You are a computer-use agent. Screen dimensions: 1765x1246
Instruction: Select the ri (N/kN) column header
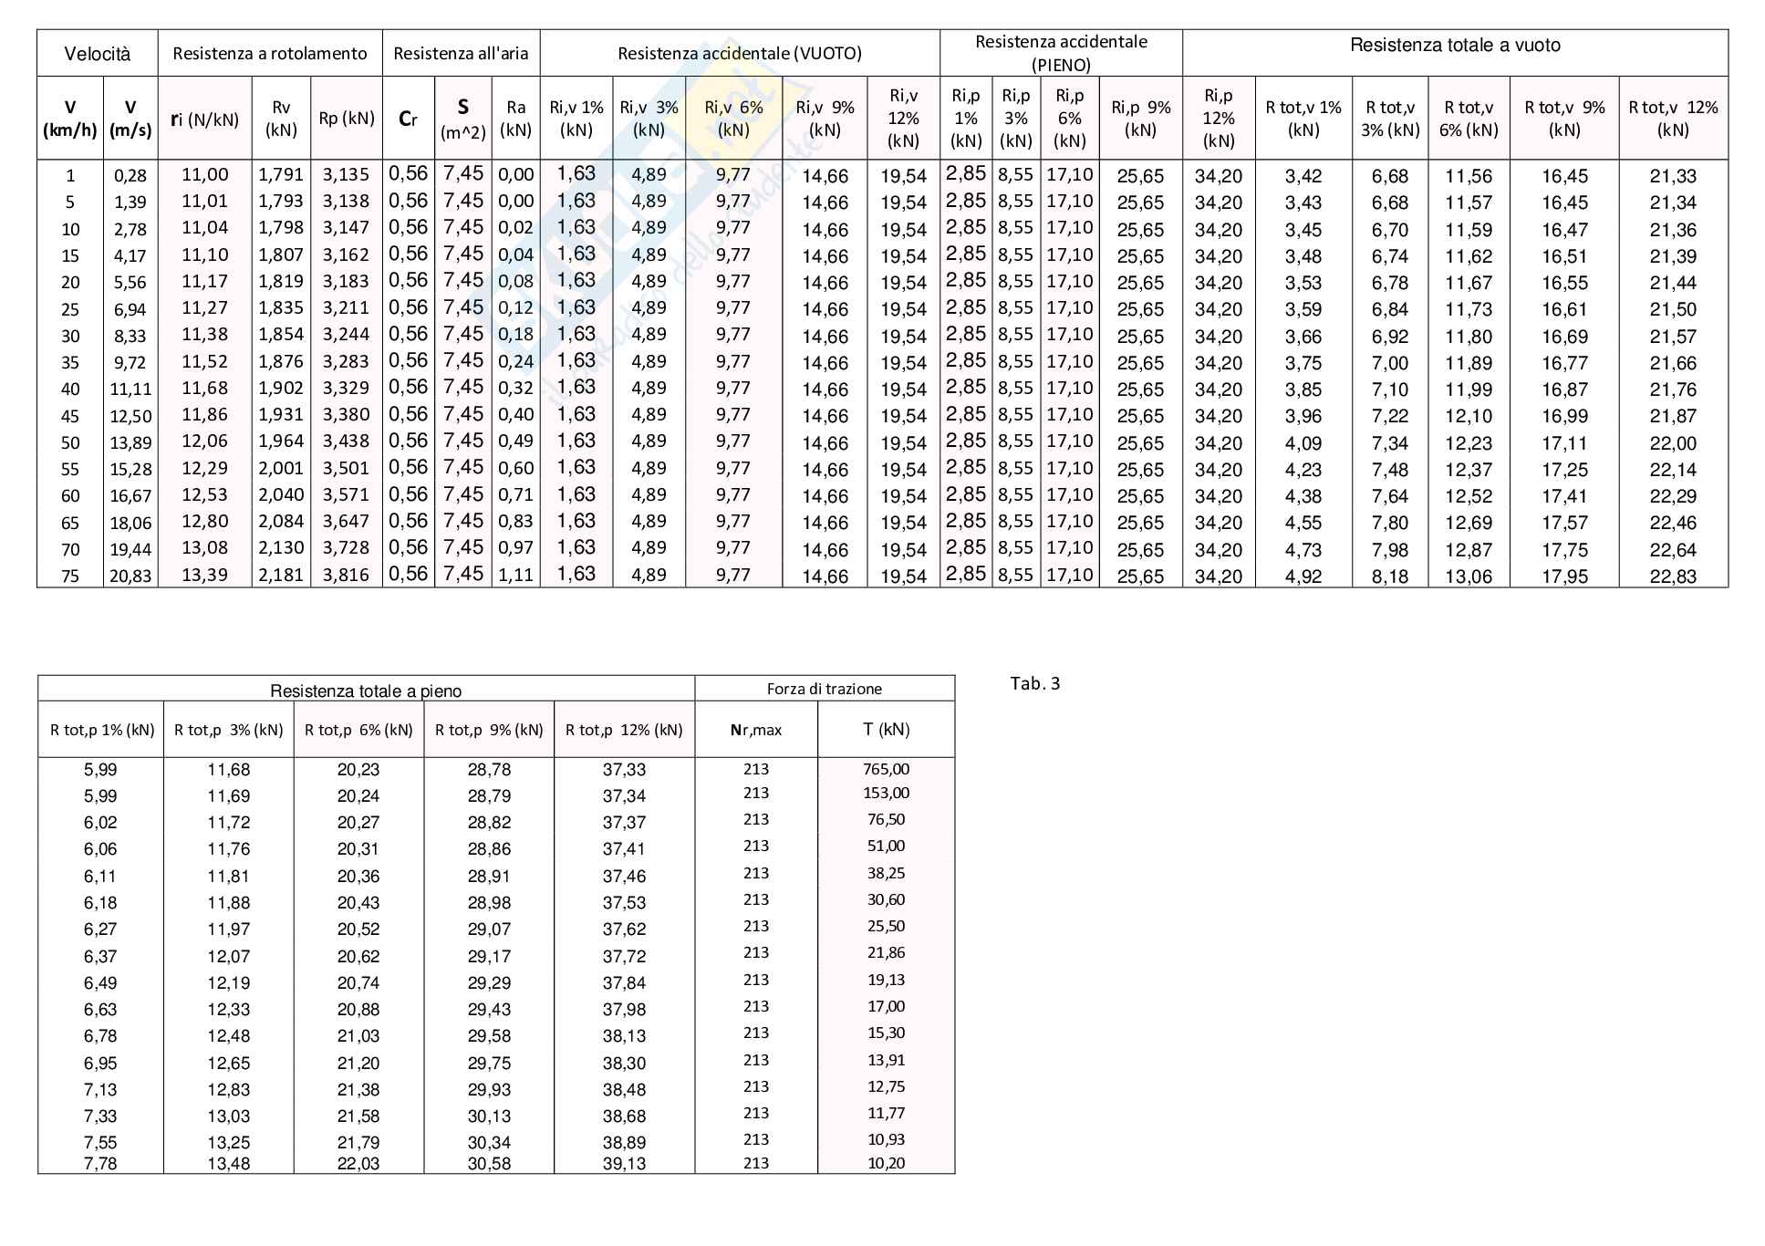pyautogui.click(x=205, y=119)
